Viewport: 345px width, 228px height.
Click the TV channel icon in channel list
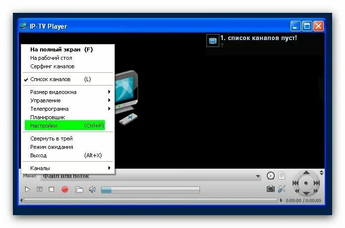click(x=213, y=41)
